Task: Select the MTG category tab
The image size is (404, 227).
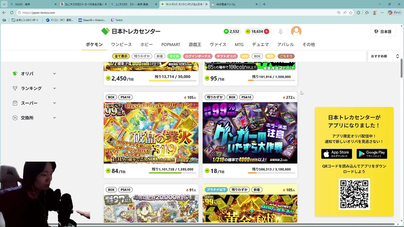Action: pos(239,44)
